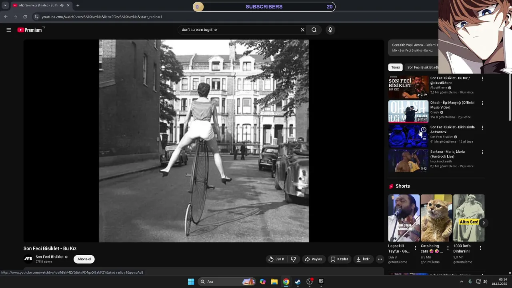
Task: Open the Son Feci Bisiklet channel name link
Action: coord(50,257)
